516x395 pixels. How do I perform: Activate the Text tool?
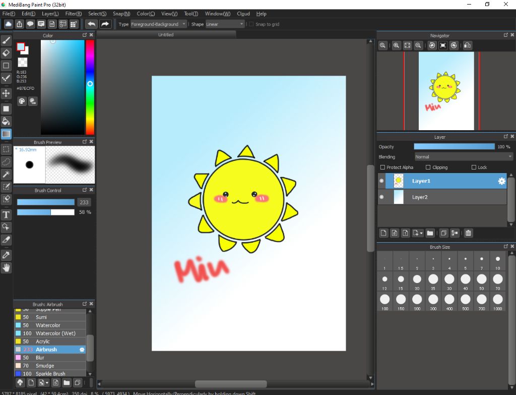point(6,215)
